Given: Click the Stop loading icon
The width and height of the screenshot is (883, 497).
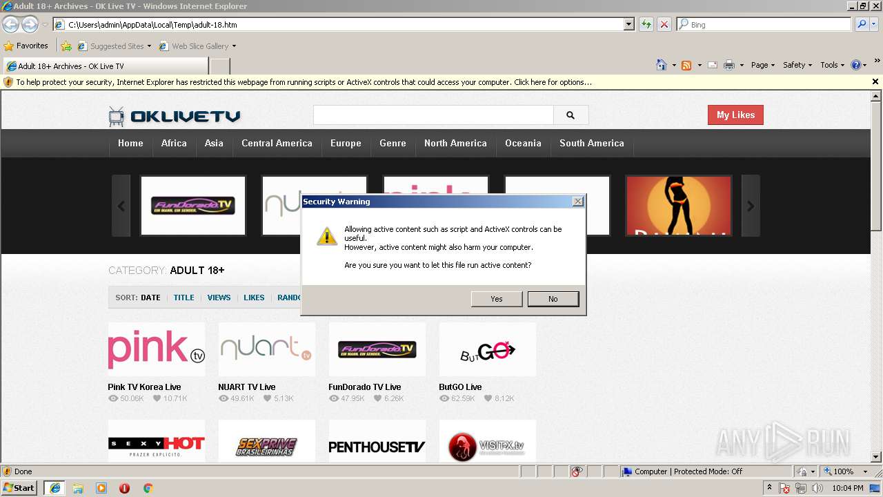Looking at the screenshot, I should click(x=664, y=25).
